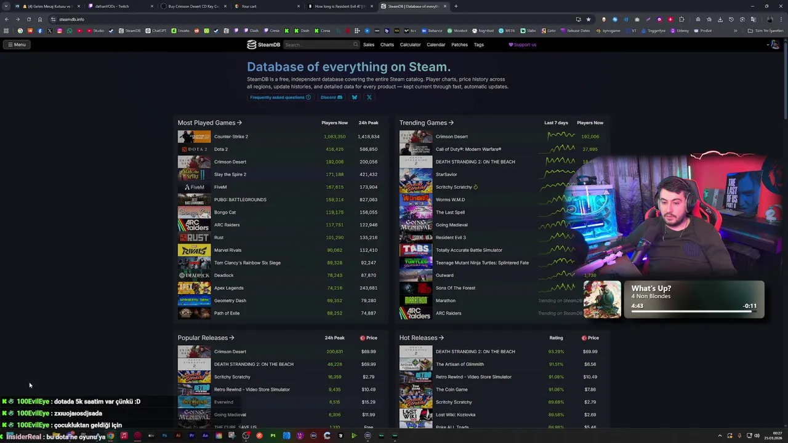Show more bookmarks chevron
This screenshot has height=443, width=788.
[736, 31]
